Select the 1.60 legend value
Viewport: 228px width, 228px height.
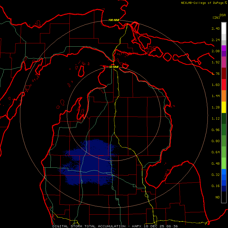point(216,85)
